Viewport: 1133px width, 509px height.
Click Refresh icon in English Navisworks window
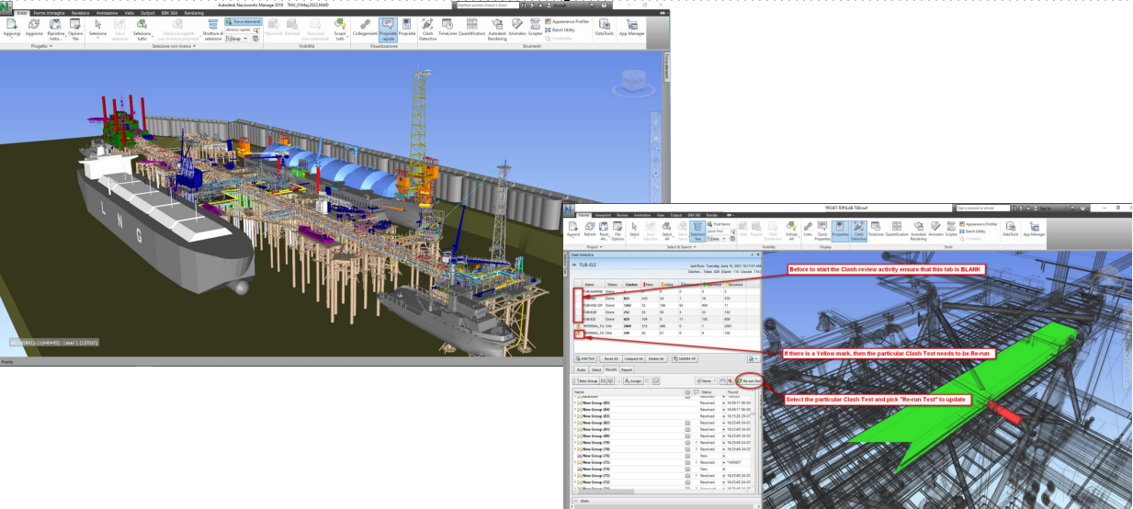591,230
